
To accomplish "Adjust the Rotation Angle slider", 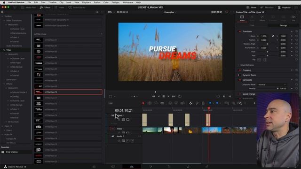I will pos(268,44).
